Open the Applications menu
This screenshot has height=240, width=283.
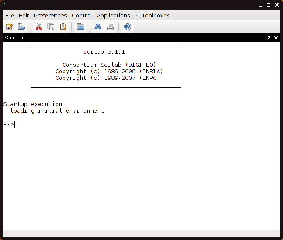click(113, 16)
